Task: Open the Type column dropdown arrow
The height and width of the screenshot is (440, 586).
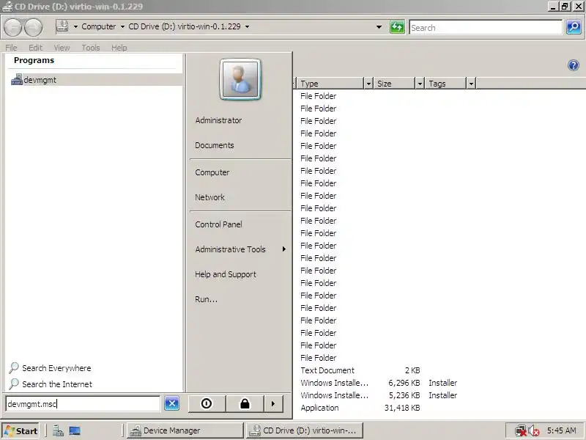Action: point(368,84)
